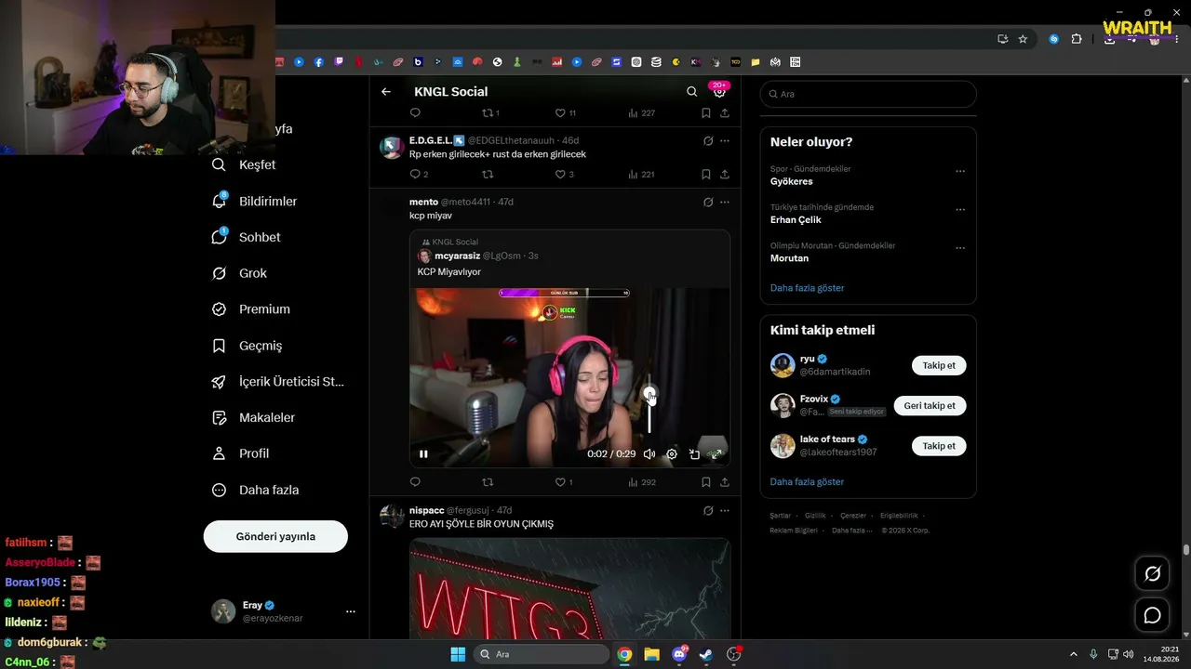Open E.D.G.E.L.'s profile avatar

[392, 147]
